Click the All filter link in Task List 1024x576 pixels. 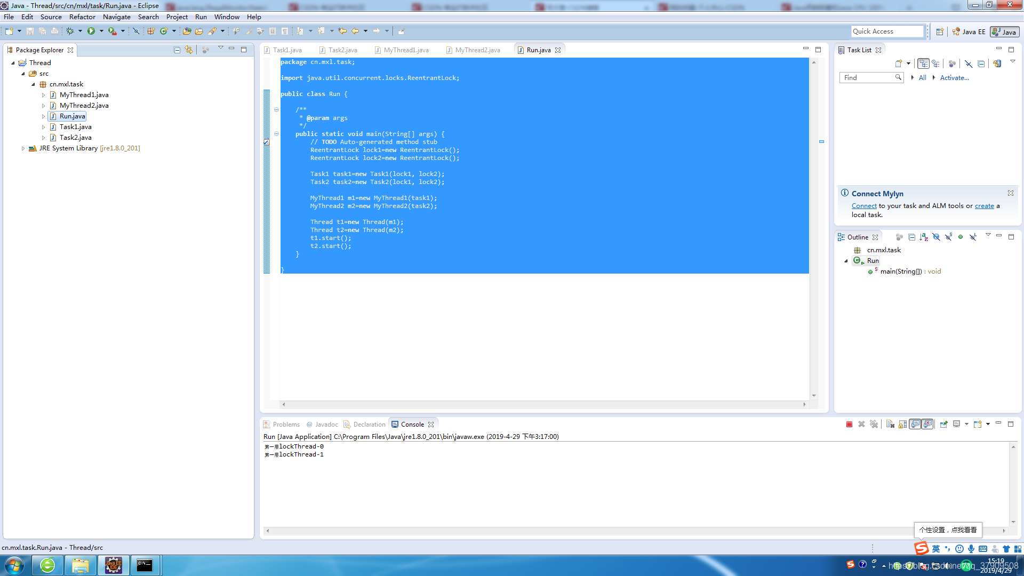923,78
